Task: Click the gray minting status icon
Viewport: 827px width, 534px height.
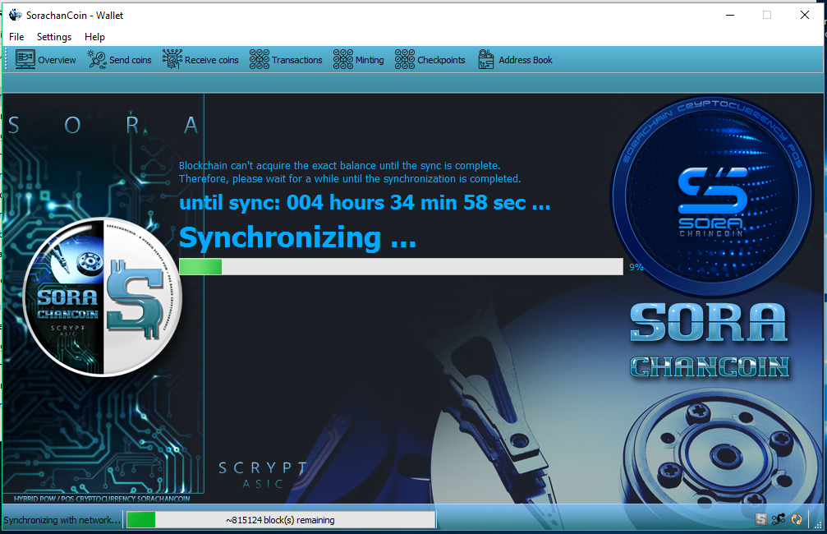Action: click(760, 519)
